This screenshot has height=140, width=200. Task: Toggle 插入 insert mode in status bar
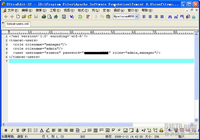(x=181, y=137)
